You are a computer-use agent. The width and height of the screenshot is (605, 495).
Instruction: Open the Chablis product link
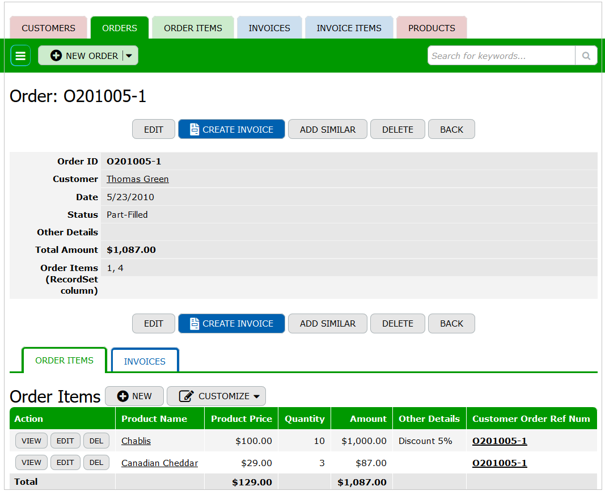coord(136,441)
